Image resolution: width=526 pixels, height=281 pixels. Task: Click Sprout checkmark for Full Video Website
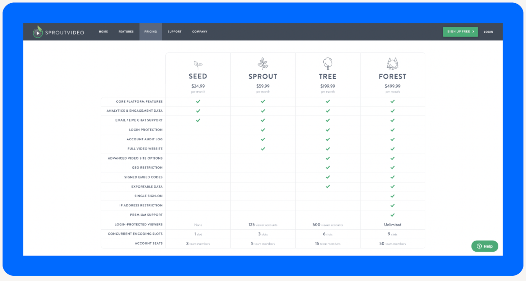click(263, 149)
